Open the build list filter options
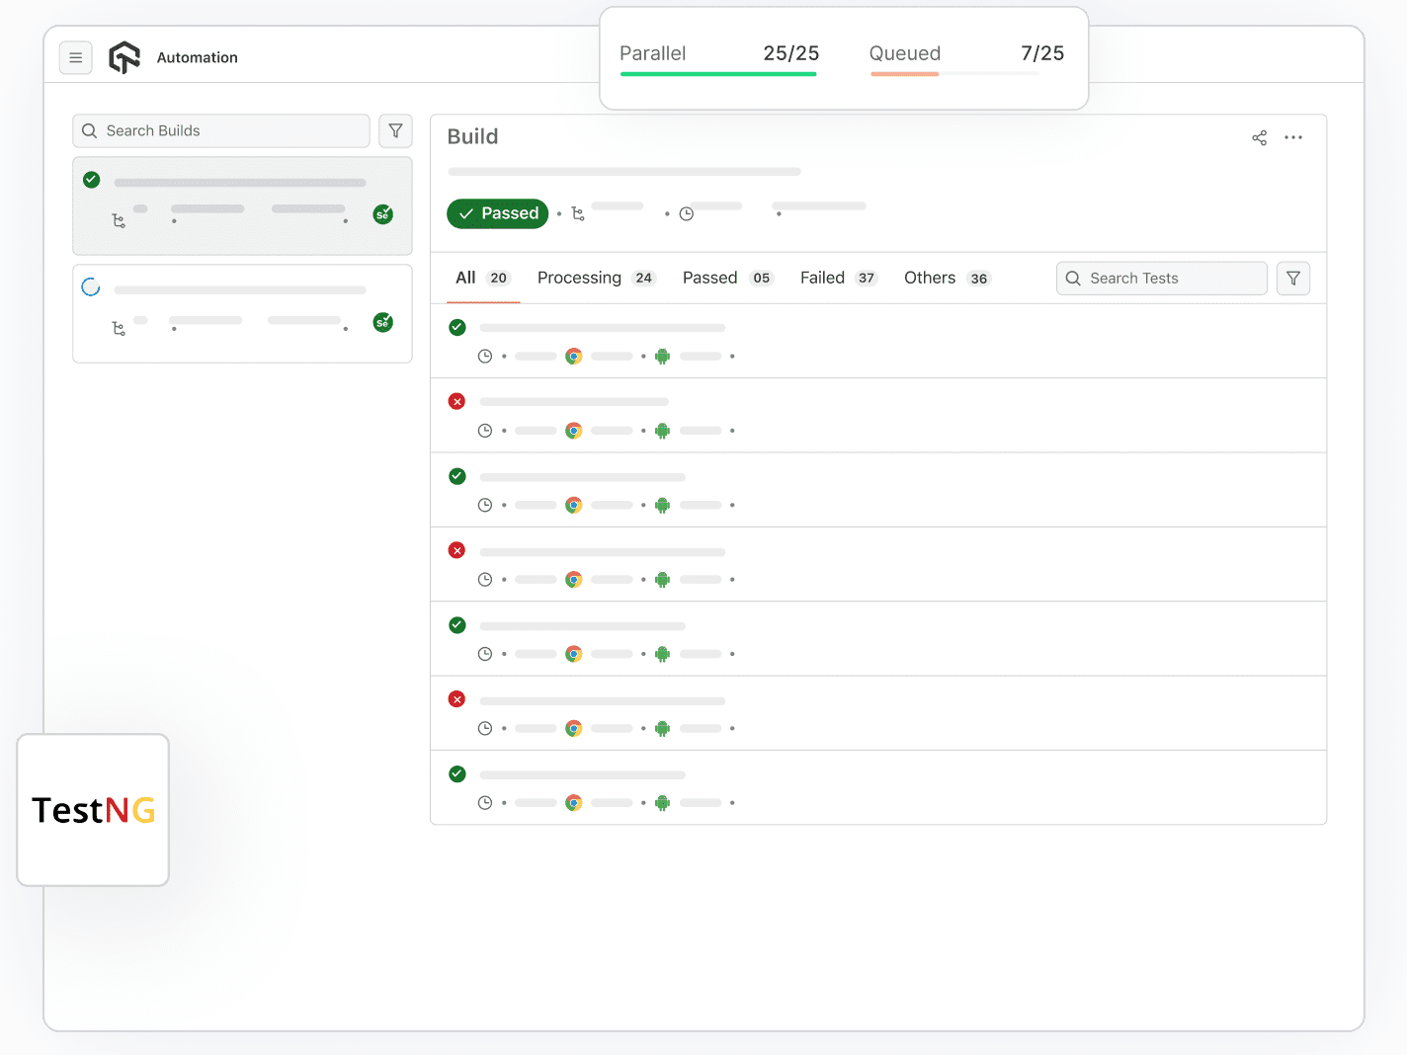This screenshot has width=1407, height=1055. pos(395,130)
